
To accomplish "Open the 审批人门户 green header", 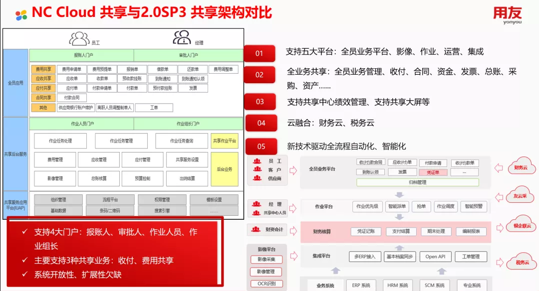I will click(188, 55).
